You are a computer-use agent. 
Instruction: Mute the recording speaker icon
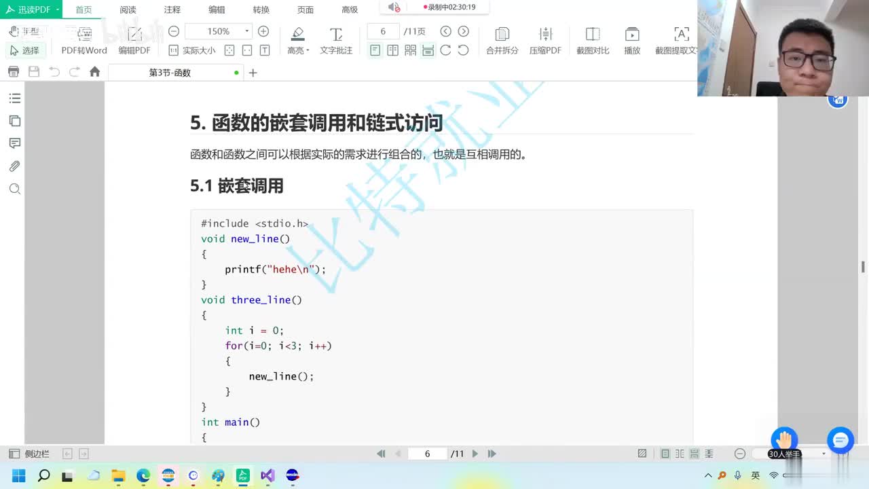point(393,7)
